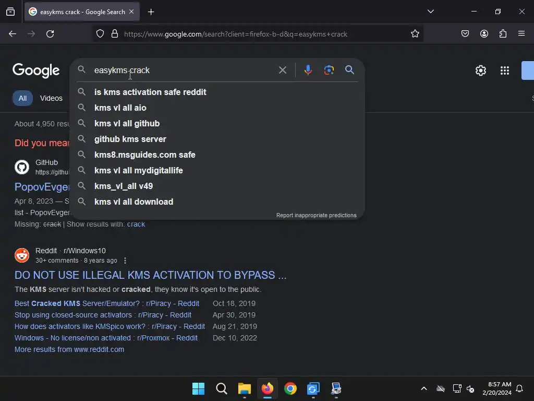
Task: Open 'Stop using closed-source activators' link
Action: pos(103,315)
